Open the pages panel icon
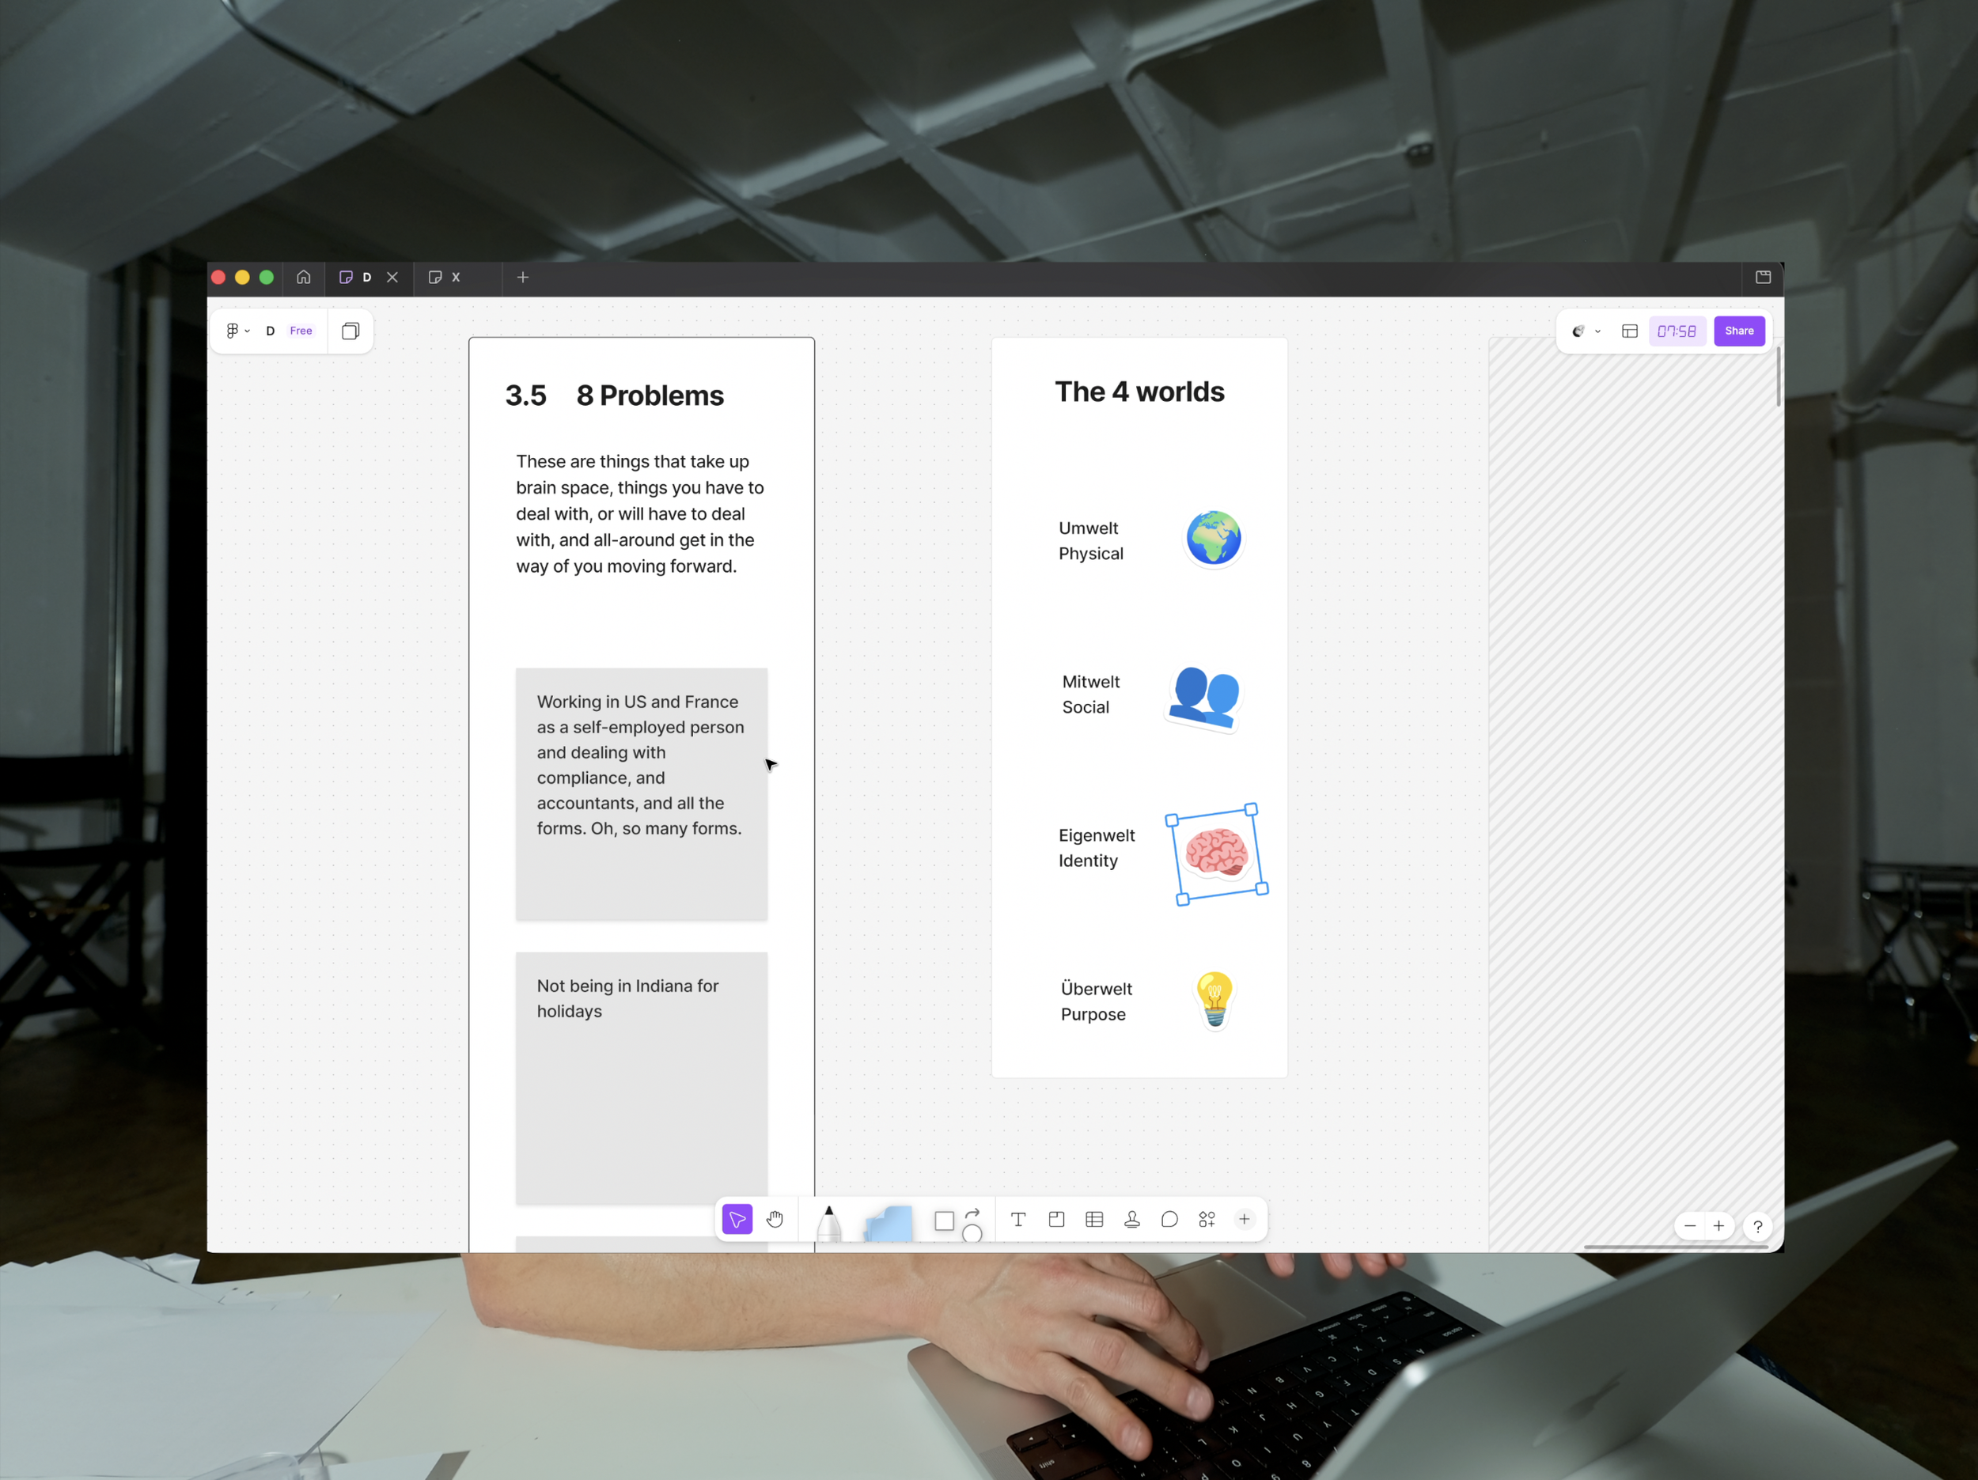 coord(351,331)
